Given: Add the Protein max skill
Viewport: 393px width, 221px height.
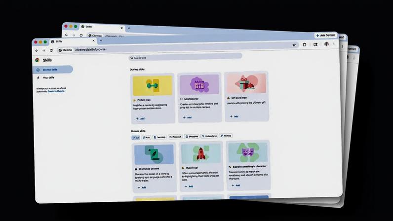Looking at the screenshot, I should point(140,118).
